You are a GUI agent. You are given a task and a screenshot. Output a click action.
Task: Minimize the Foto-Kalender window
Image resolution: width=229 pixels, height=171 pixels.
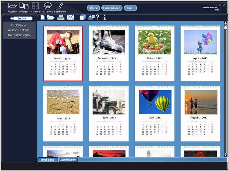[216, 4]
